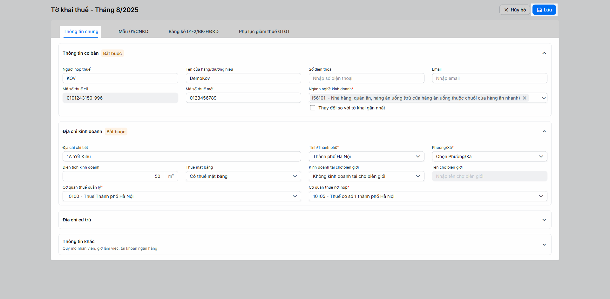The height and width of the screenshot is (299, 610).
Task: Open Kinh doanh tại chợ biên giới dropdown
Action: (366, 176)
